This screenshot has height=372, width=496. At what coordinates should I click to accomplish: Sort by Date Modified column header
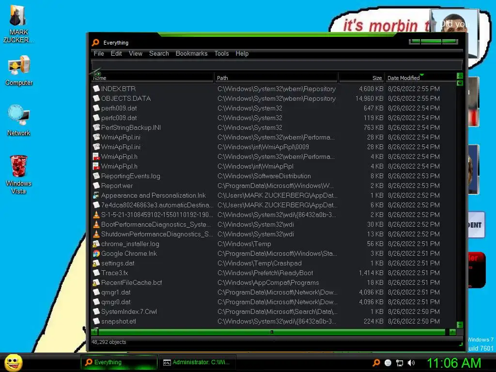click(420, 78)
